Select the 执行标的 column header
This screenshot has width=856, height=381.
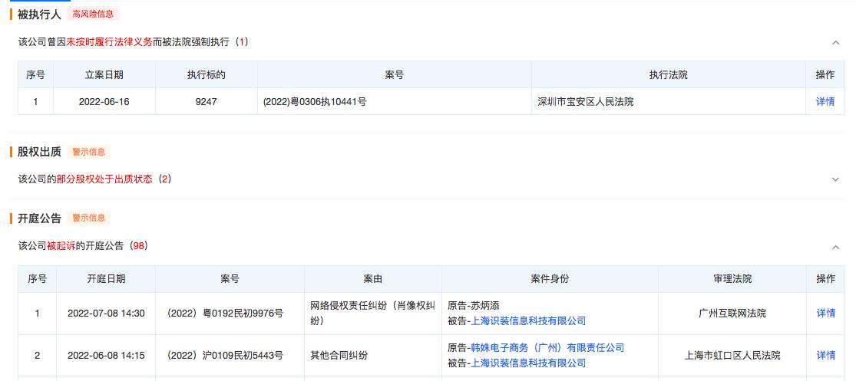[207, 75]
